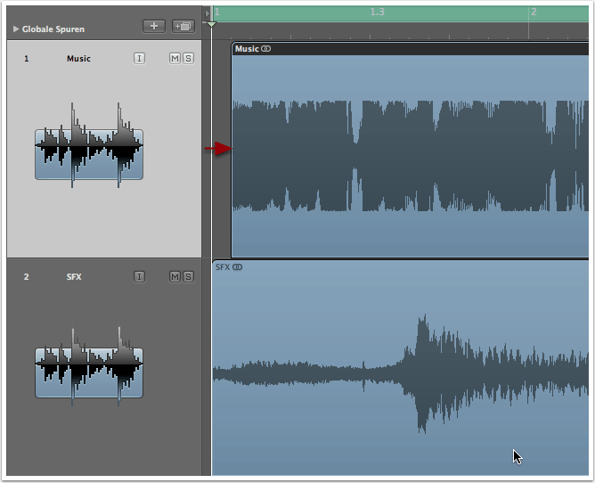Click the duplicate track button
Image resolution: width=595 pixels, height=483 pixels.
(x=184, y=27)
